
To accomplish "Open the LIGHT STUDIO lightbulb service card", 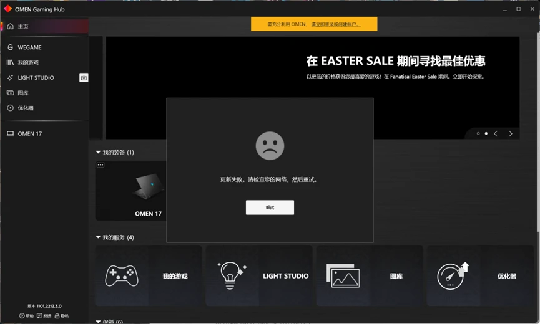I will 232,275.
